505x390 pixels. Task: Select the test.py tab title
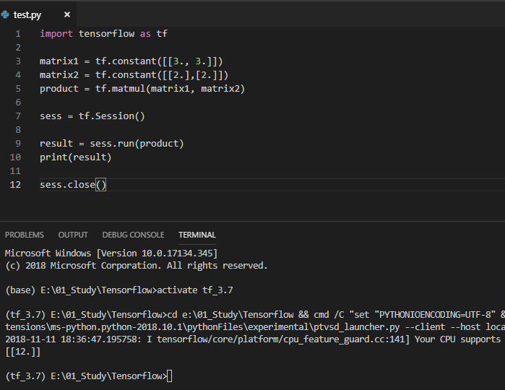(27, 15)
